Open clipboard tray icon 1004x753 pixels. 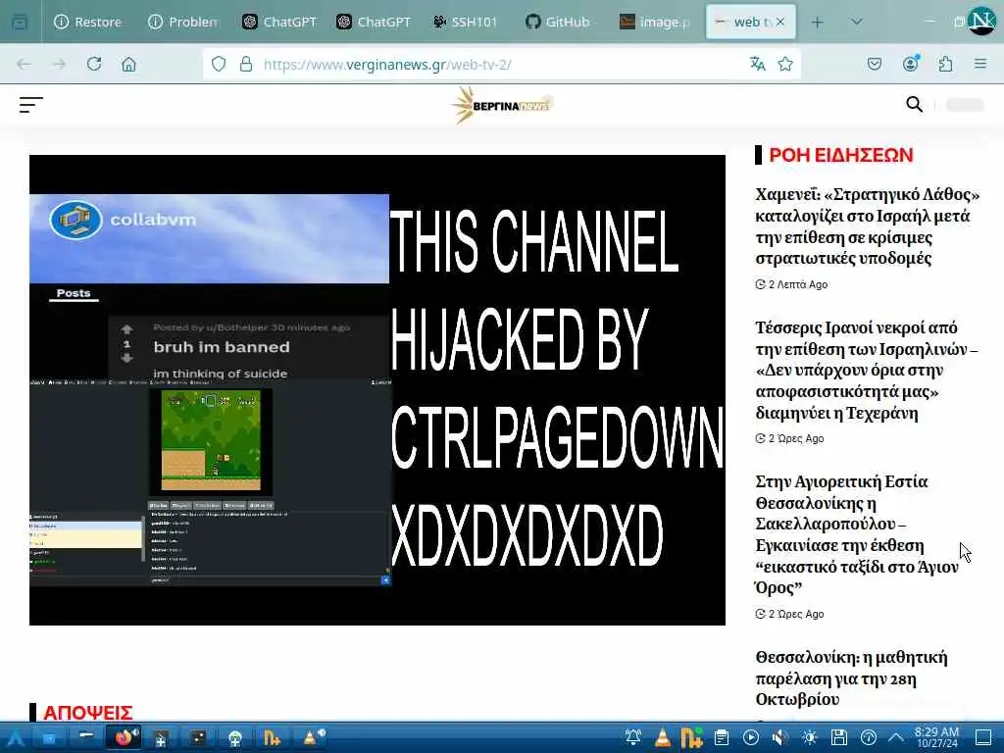(721, 737)
